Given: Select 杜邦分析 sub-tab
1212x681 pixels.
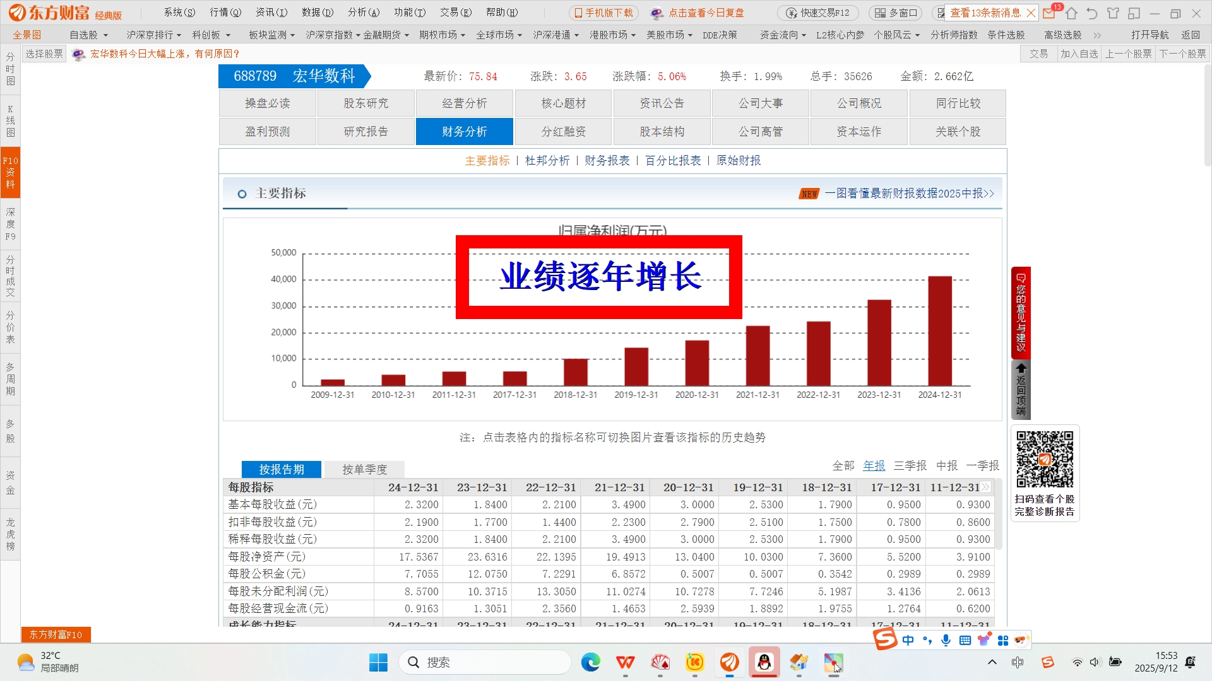Looking at the screenshot, I should (x=547, y=161).
